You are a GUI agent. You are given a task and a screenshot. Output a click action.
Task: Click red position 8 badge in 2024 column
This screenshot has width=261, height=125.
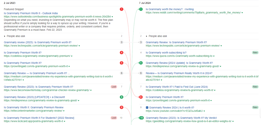tap(141, 97)
